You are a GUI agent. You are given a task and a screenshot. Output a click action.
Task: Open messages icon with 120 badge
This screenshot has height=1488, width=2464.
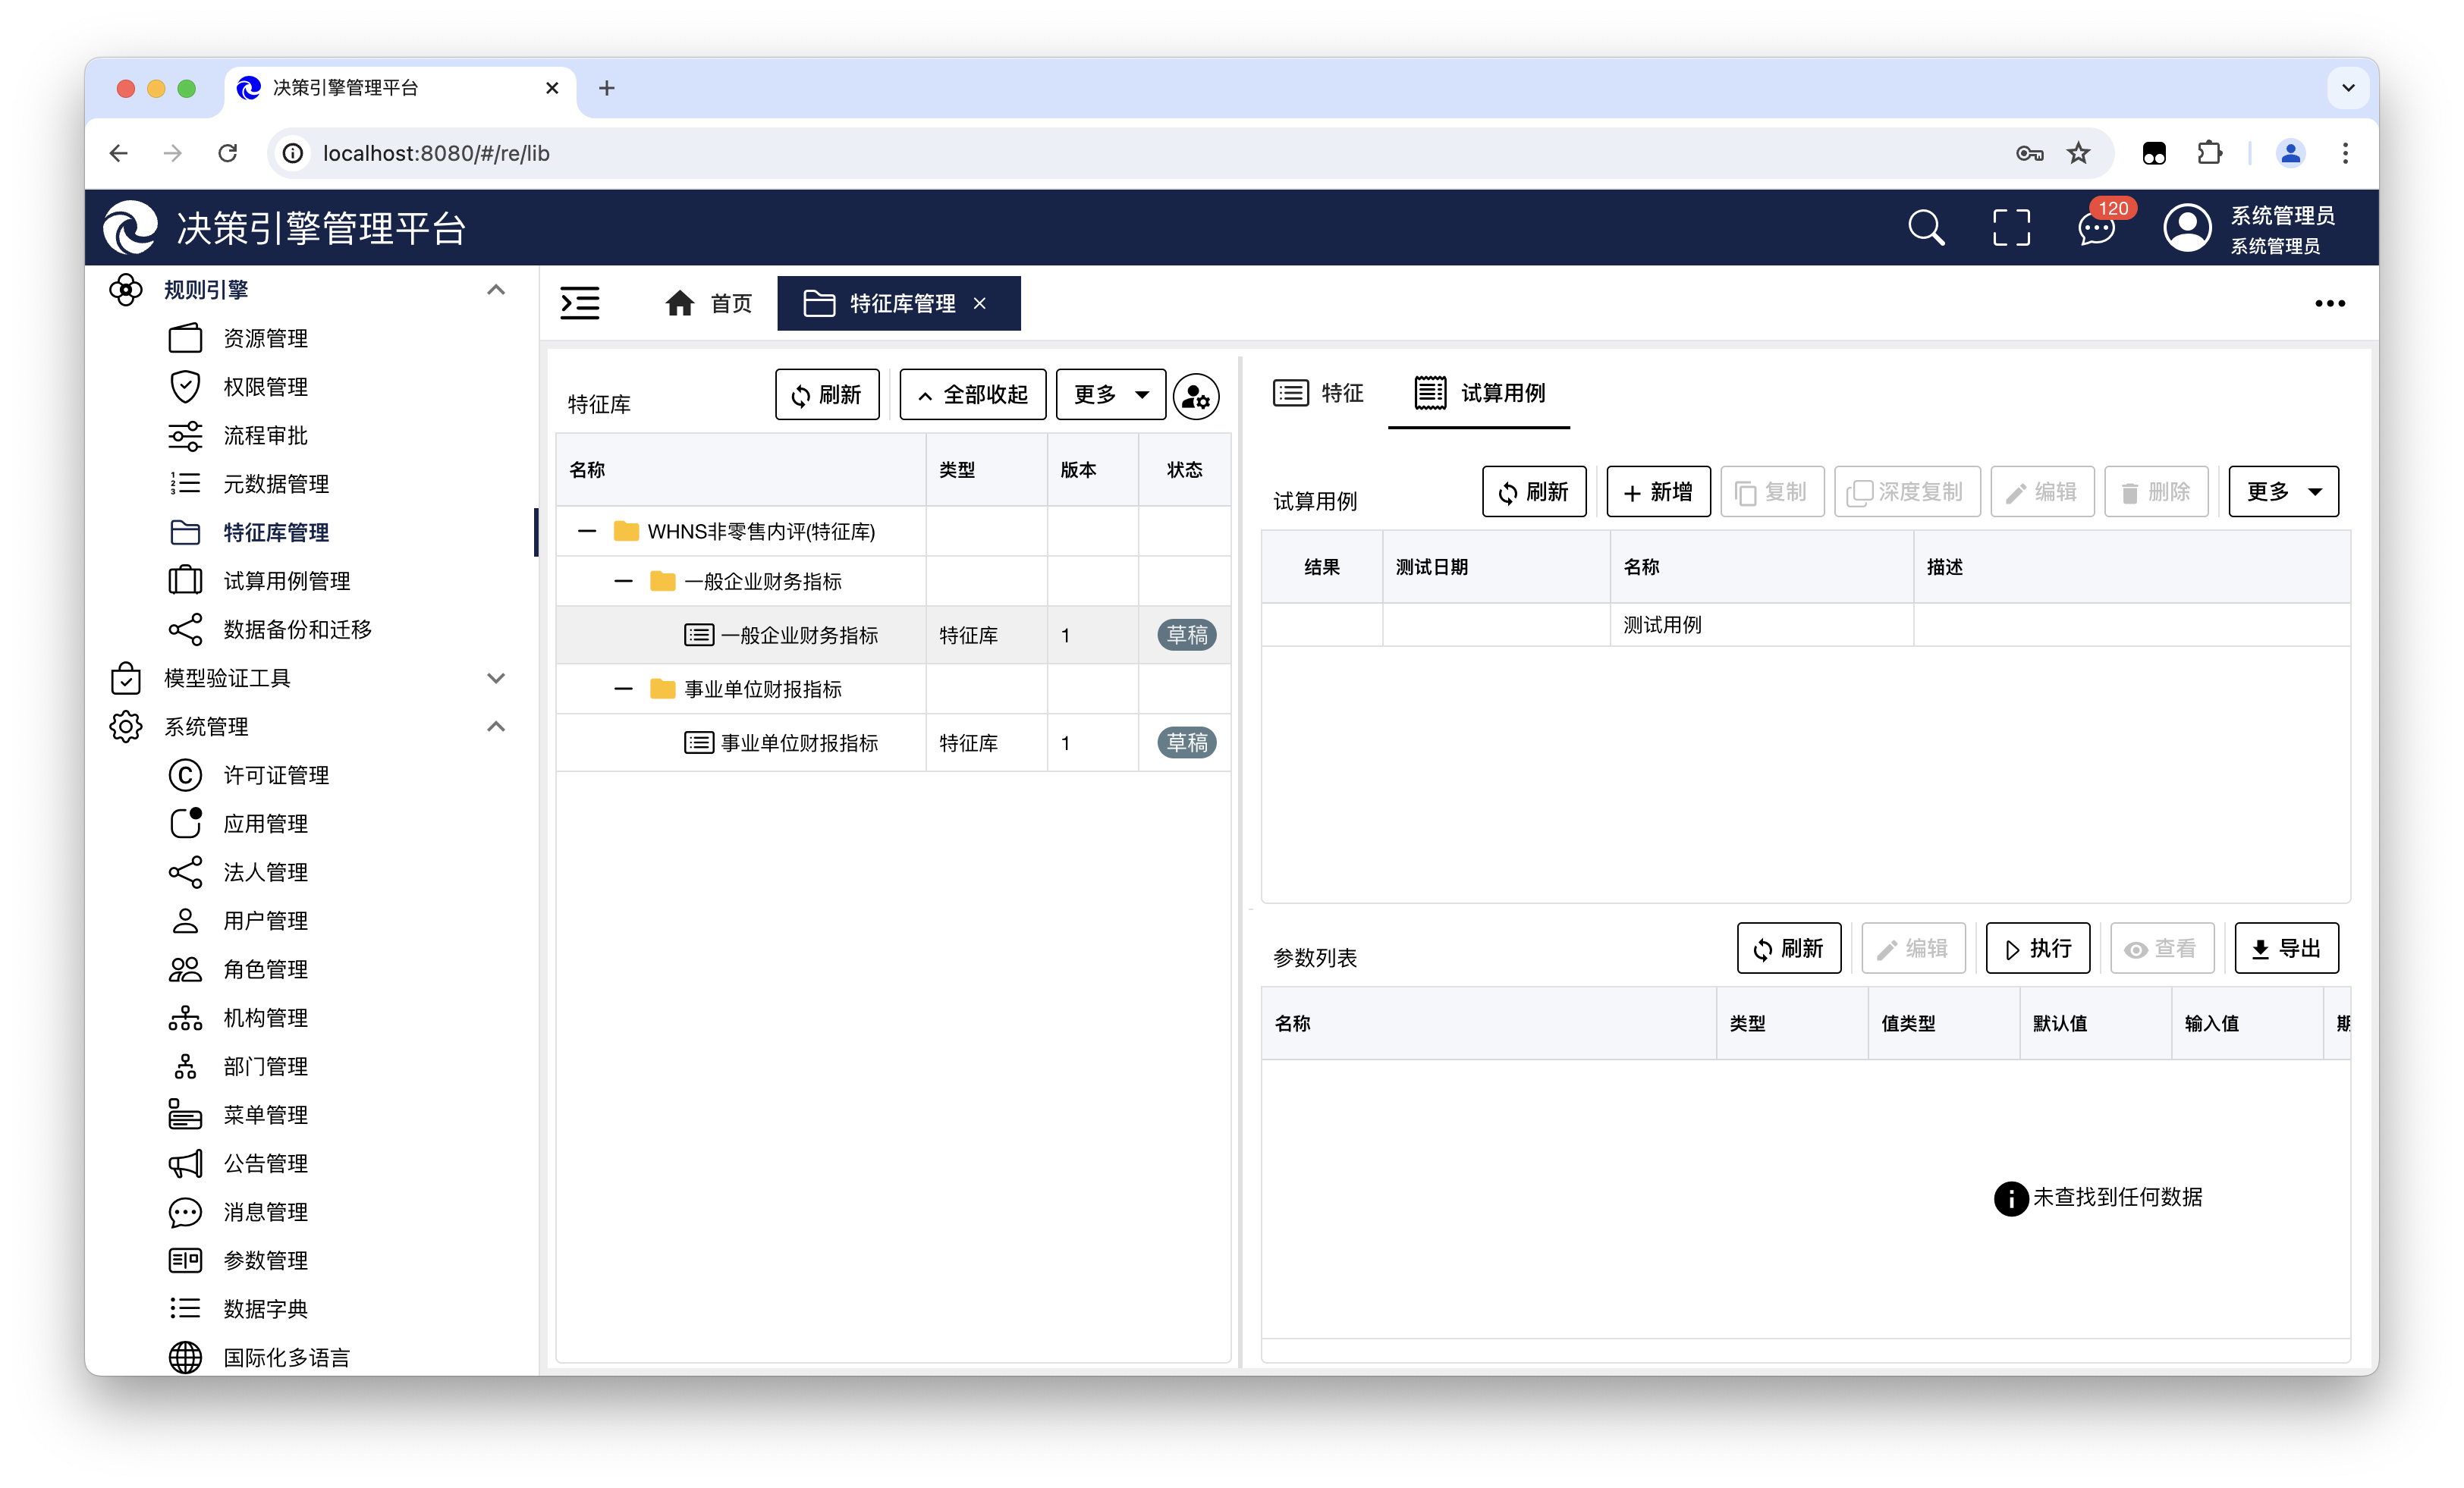(2096, 228)
